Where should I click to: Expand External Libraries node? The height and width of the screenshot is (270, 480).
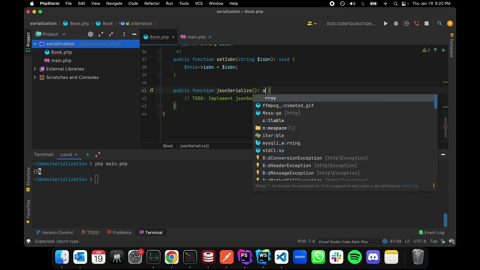(35, 69)
